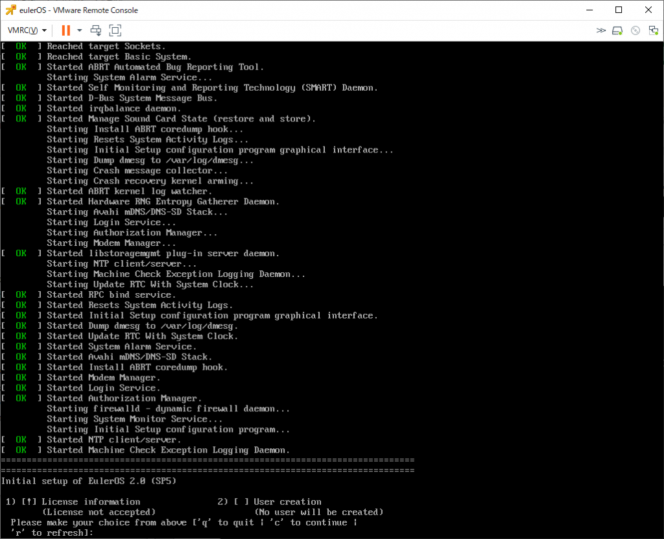
Task: Click the "'r' to refresh]:" input prompt
Action: tap(52, 533)
